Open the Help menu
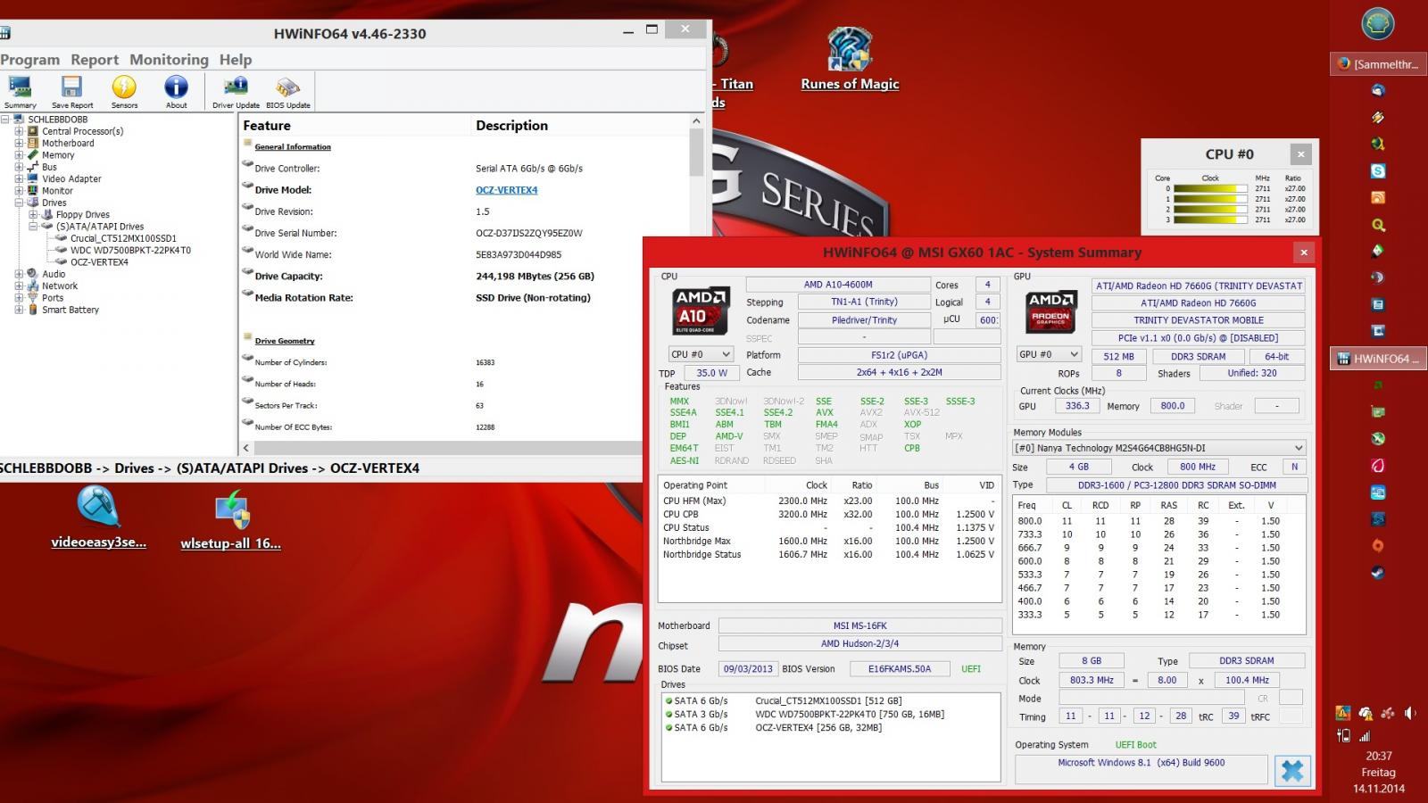This screenshot has height=803, width=1428. tap(236, 60)
